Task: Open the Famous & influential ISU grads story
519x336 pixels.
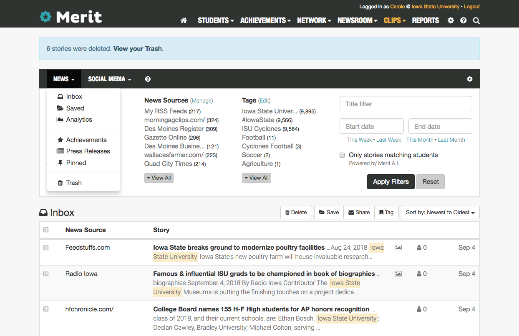Action: (264, 274)
